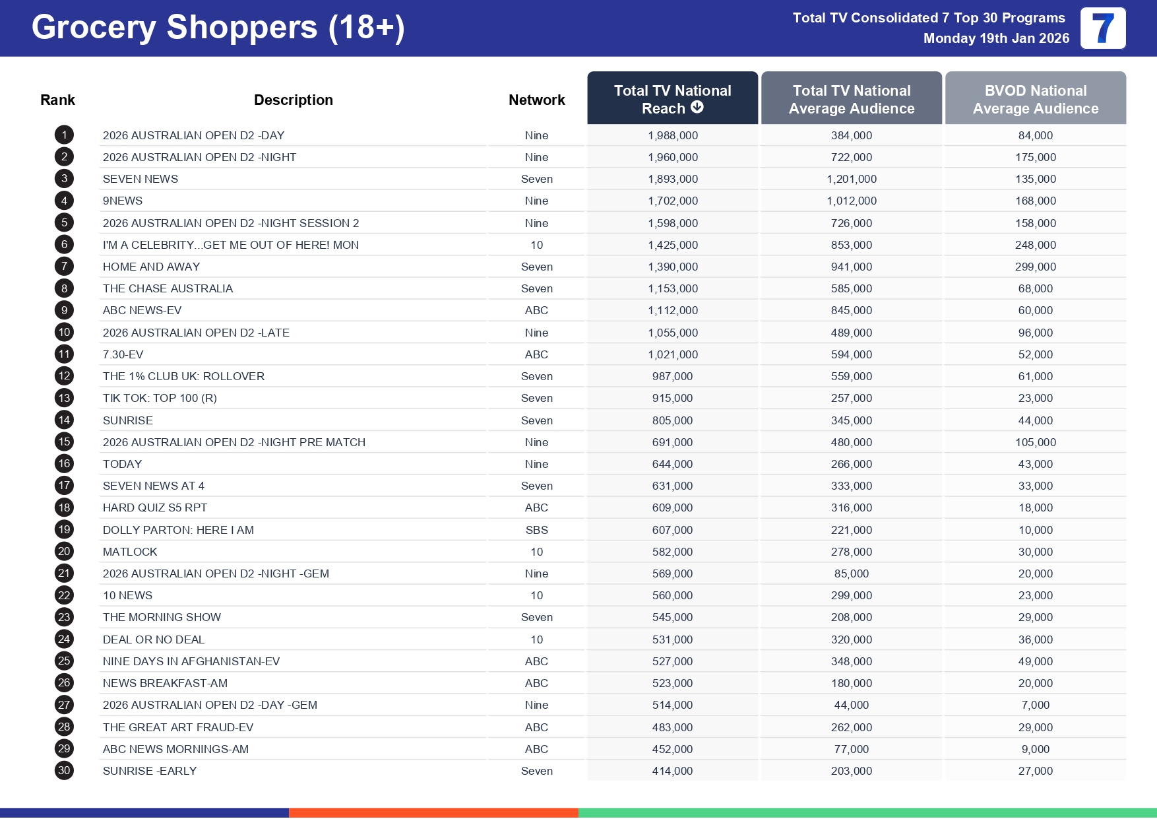The image size is (1157, 819).
Task: Click the Seven network 7 logo
Action: 1102,28
